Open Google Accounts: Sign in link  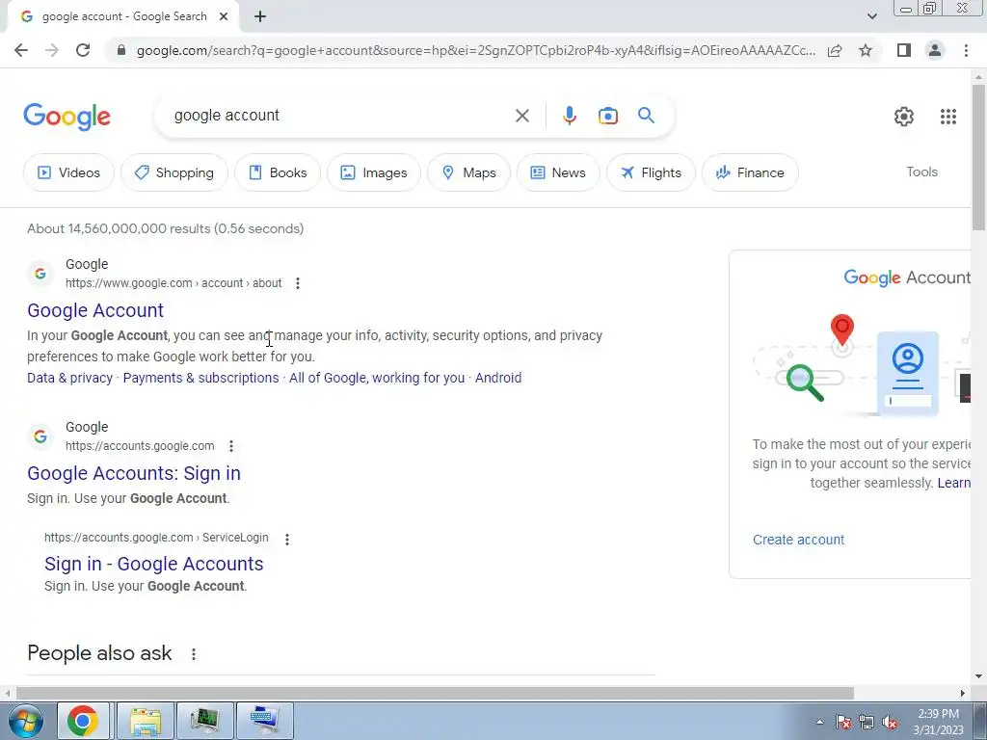click(134, 473)
